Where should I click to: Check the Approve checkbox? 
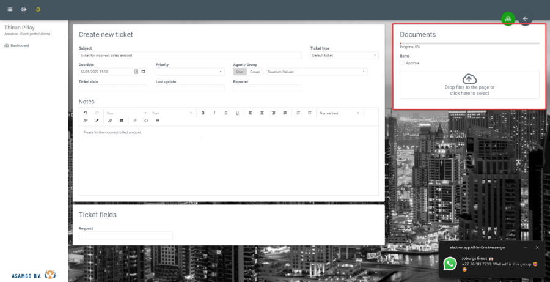point(402,63)
